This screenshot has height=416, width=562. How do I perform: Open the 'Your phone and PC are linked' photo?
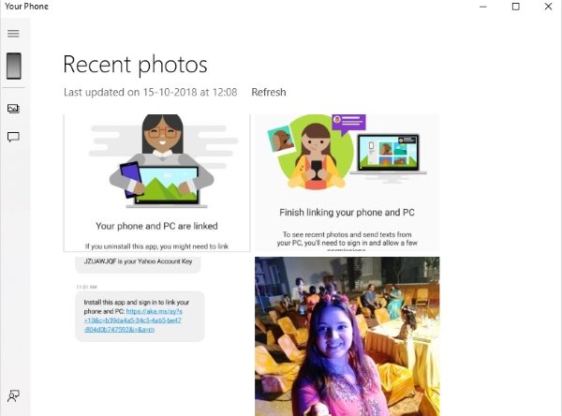click(157, 183)
